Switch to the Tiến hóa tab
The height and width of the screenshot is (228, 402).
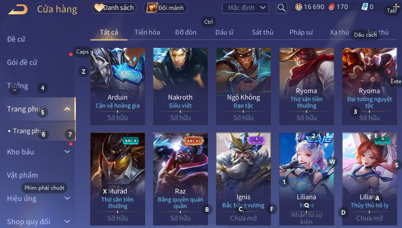[147, 32]
